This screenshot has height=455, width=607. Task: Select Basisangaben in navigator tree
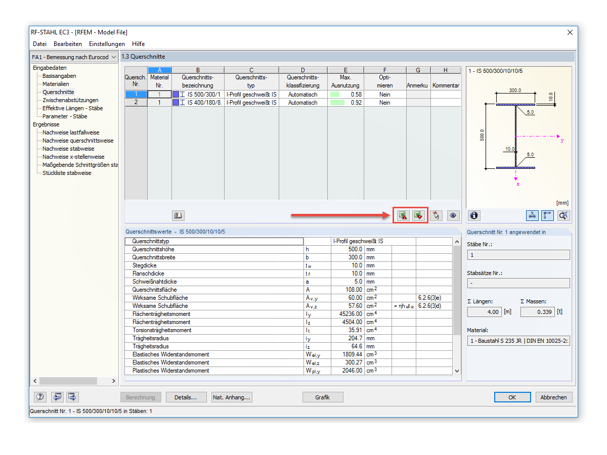pos(59,76)
